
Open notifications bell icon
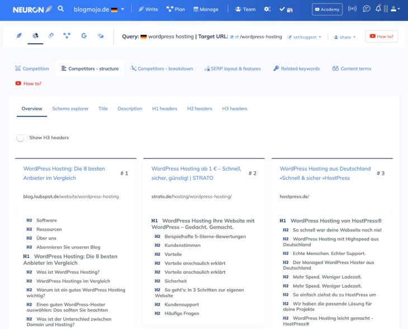click(378, 8)
